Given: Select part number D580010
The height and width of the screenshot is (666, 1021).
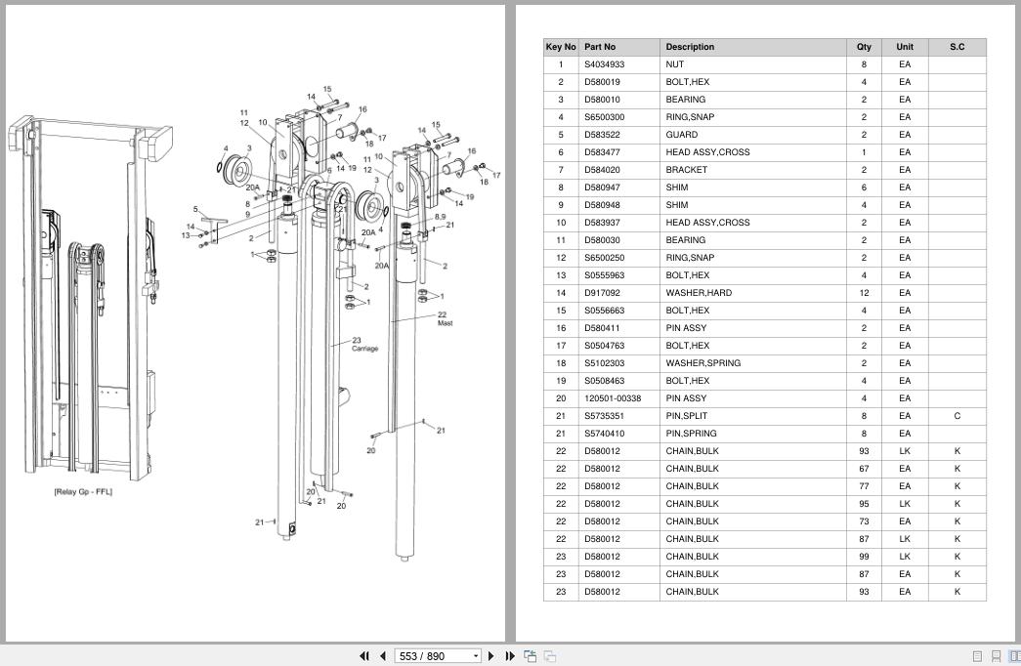Looking at the screenshot, I should pos(602,100).
